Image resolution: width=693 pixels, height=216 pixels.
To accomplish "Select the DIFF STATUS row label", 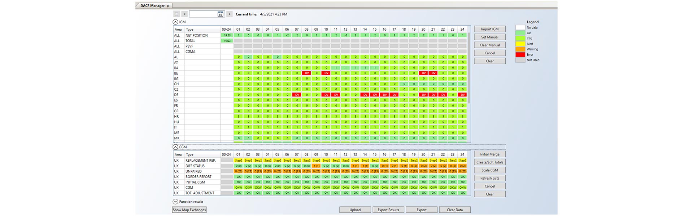I will [195, 166].
